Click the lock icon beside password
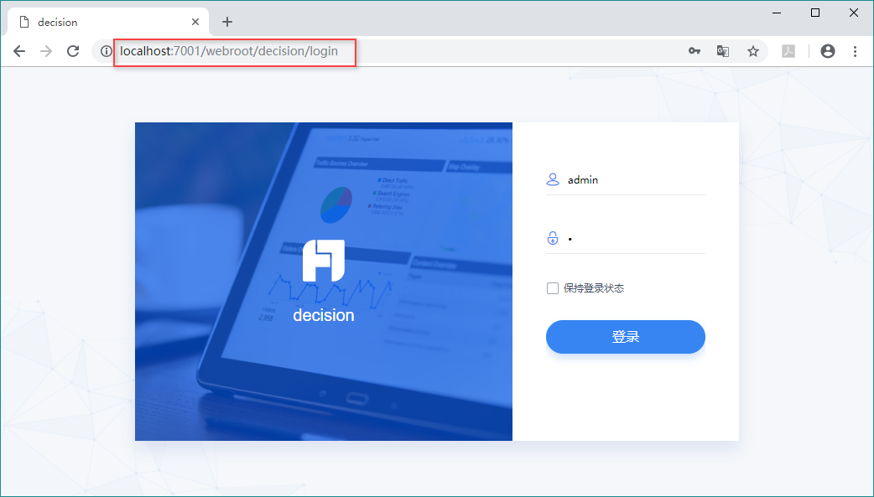This screenshot has width=874, height=497. pos(553,238)
